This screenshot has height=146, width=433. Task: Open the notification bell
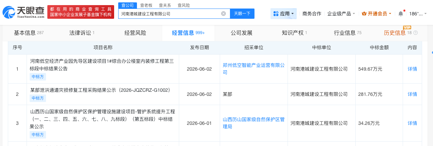click(401, 14)
